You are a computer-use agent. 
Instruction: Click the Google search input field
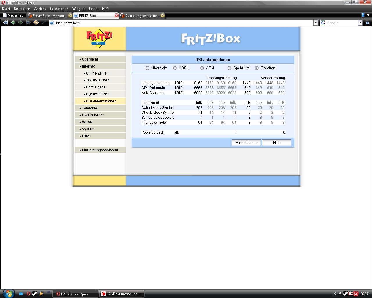click(342, 23)
